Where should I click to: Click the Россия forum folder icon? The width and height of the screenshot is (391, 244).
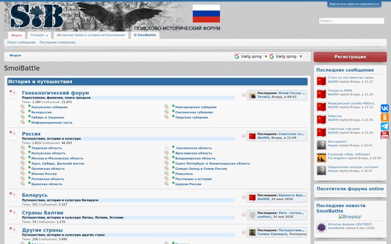(x=12, y=136)
